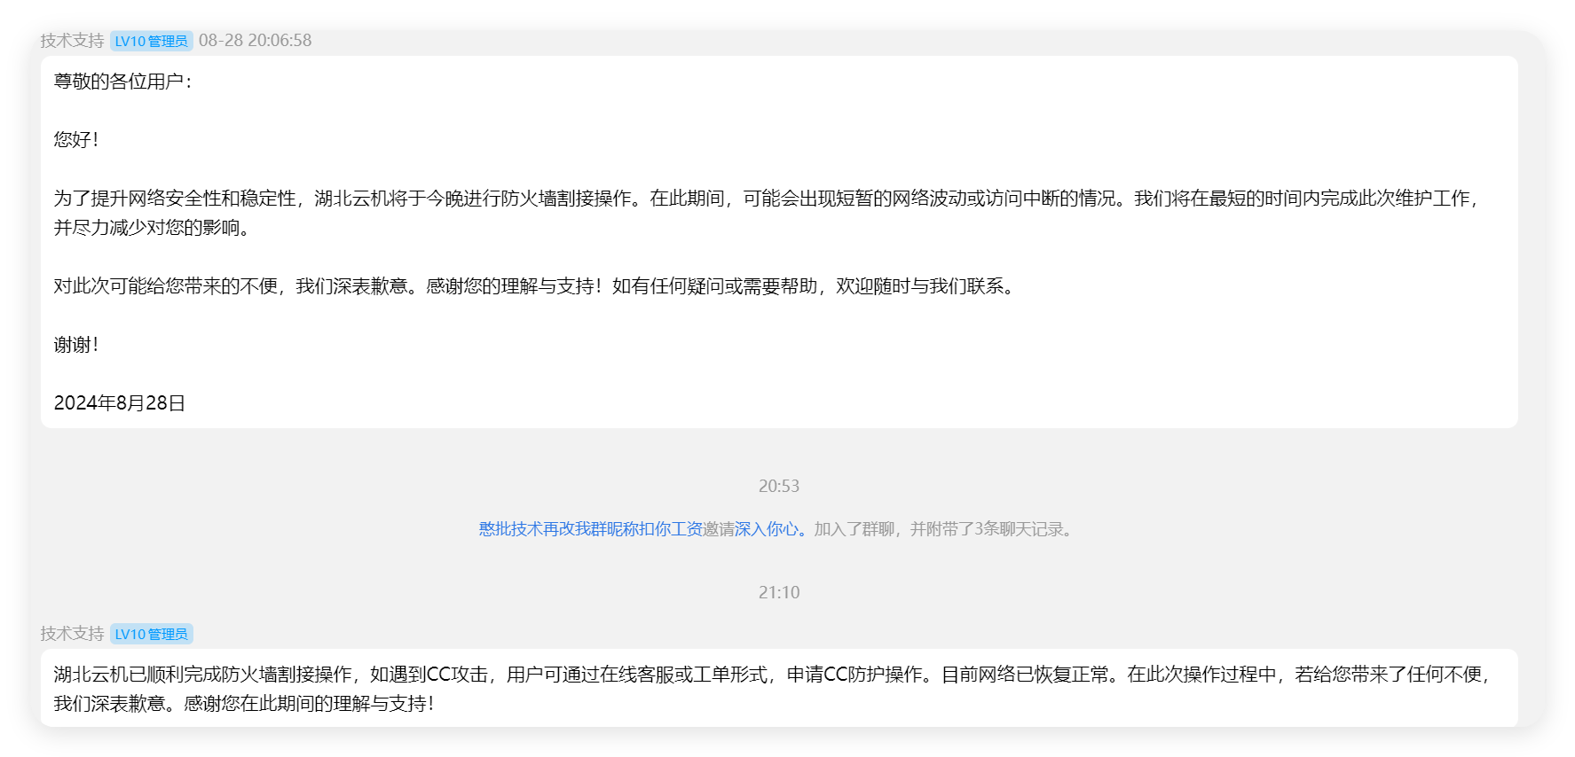
Task: Click the LV10 管理员 badge under 21:10
Action: pos(152,634)
